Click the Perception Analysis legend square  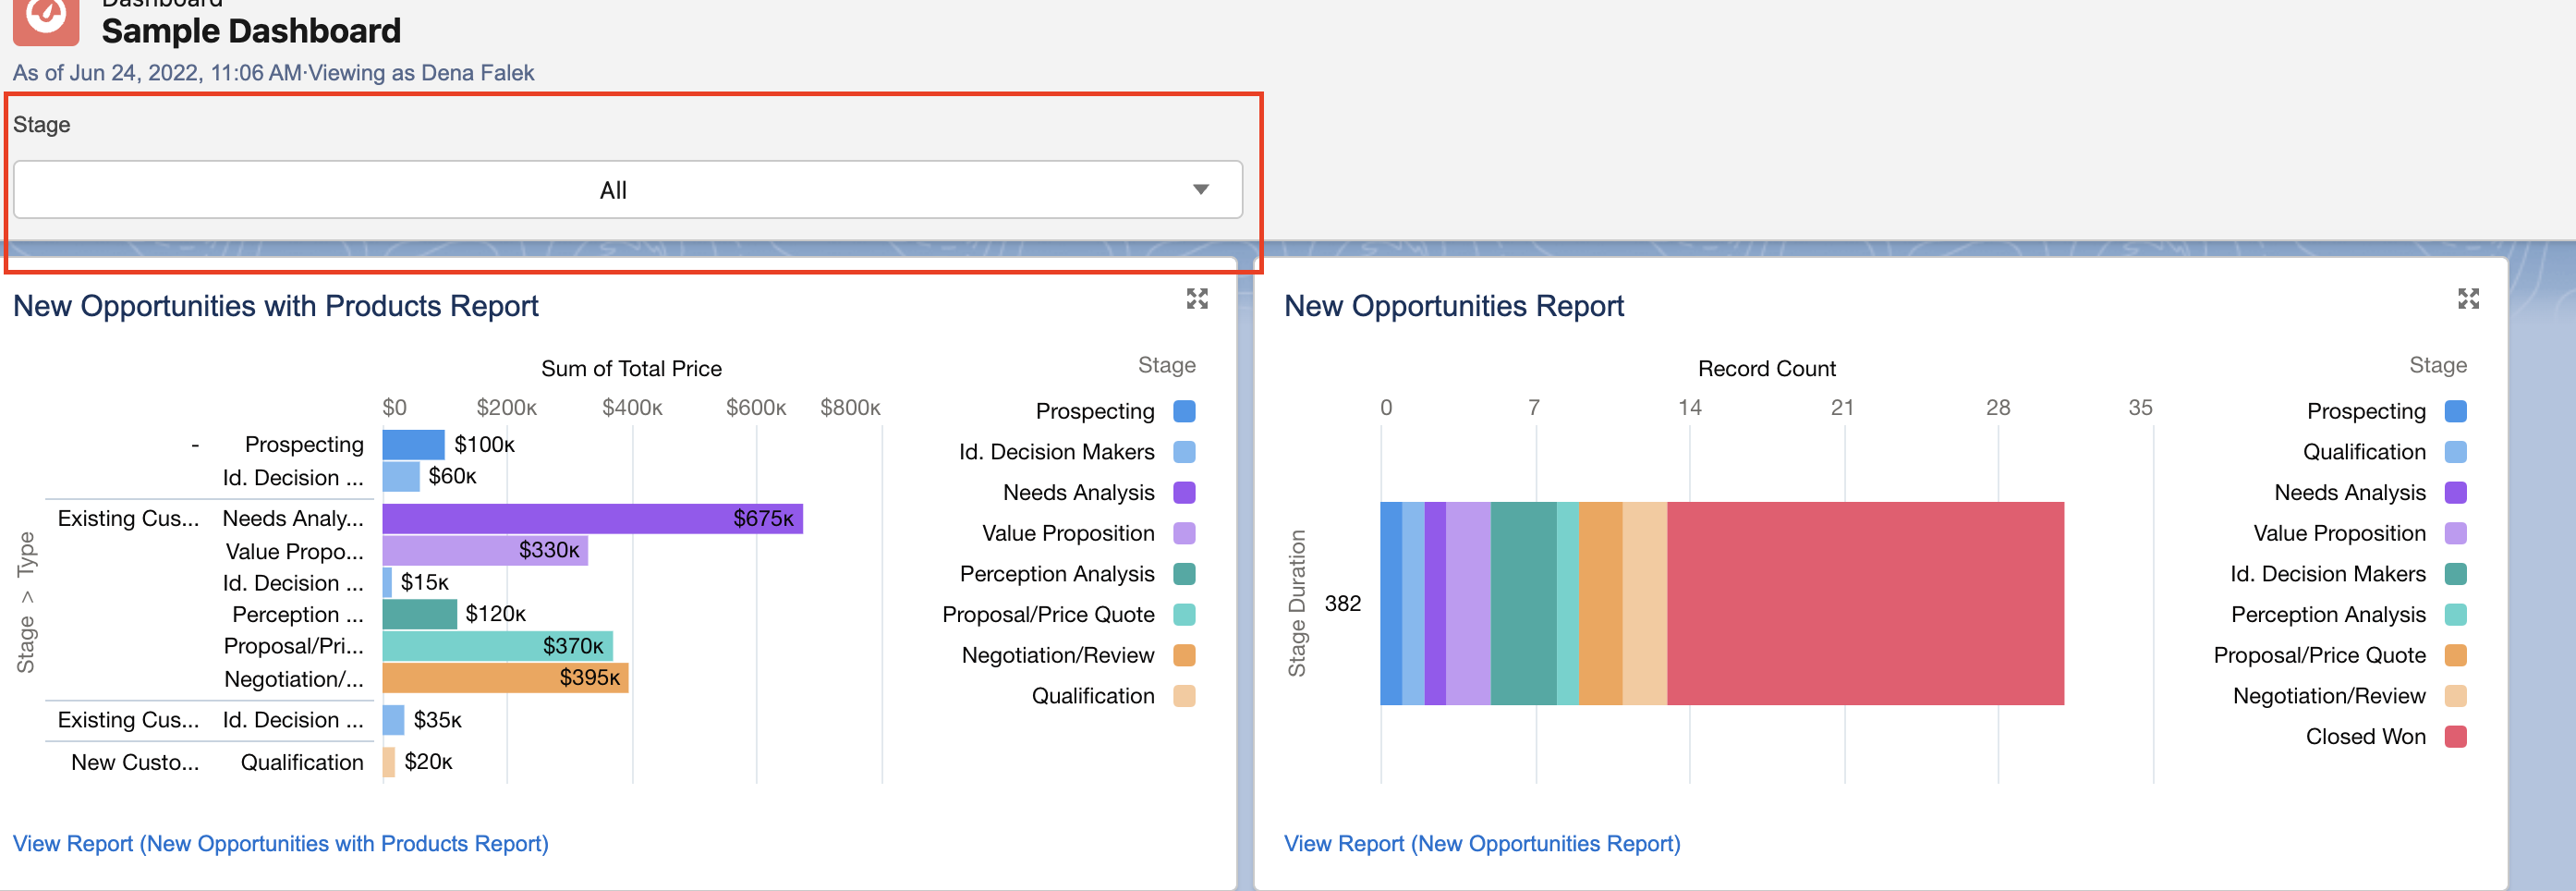[1183, 573]
